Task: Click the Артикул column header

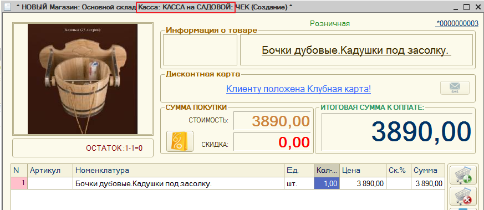Action: click(50, 171)
